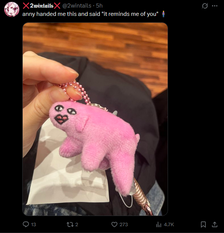
Task: Click the 13 replies count
Action: [34, 224]
